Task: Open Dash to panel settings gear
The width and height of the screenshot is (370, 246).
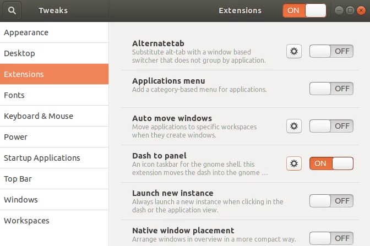Action: (294, 163)
